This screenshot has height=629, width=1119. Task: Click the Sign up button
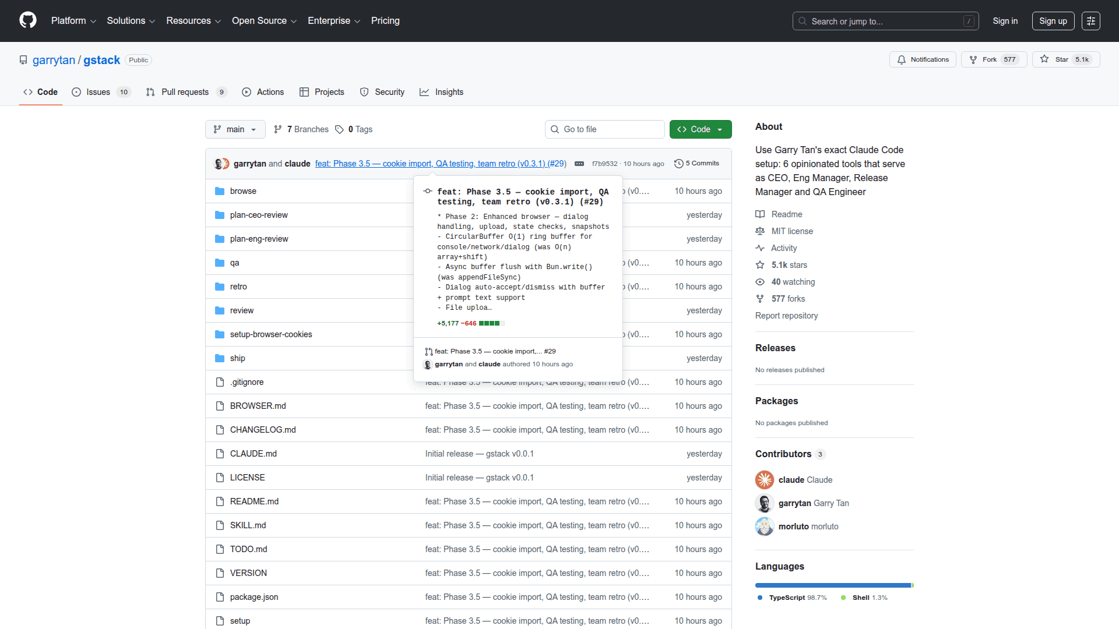(x=1053, y=21)
